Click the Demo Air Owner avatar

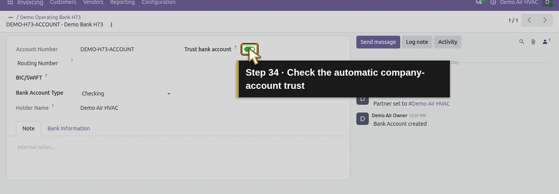pos(363,119)
